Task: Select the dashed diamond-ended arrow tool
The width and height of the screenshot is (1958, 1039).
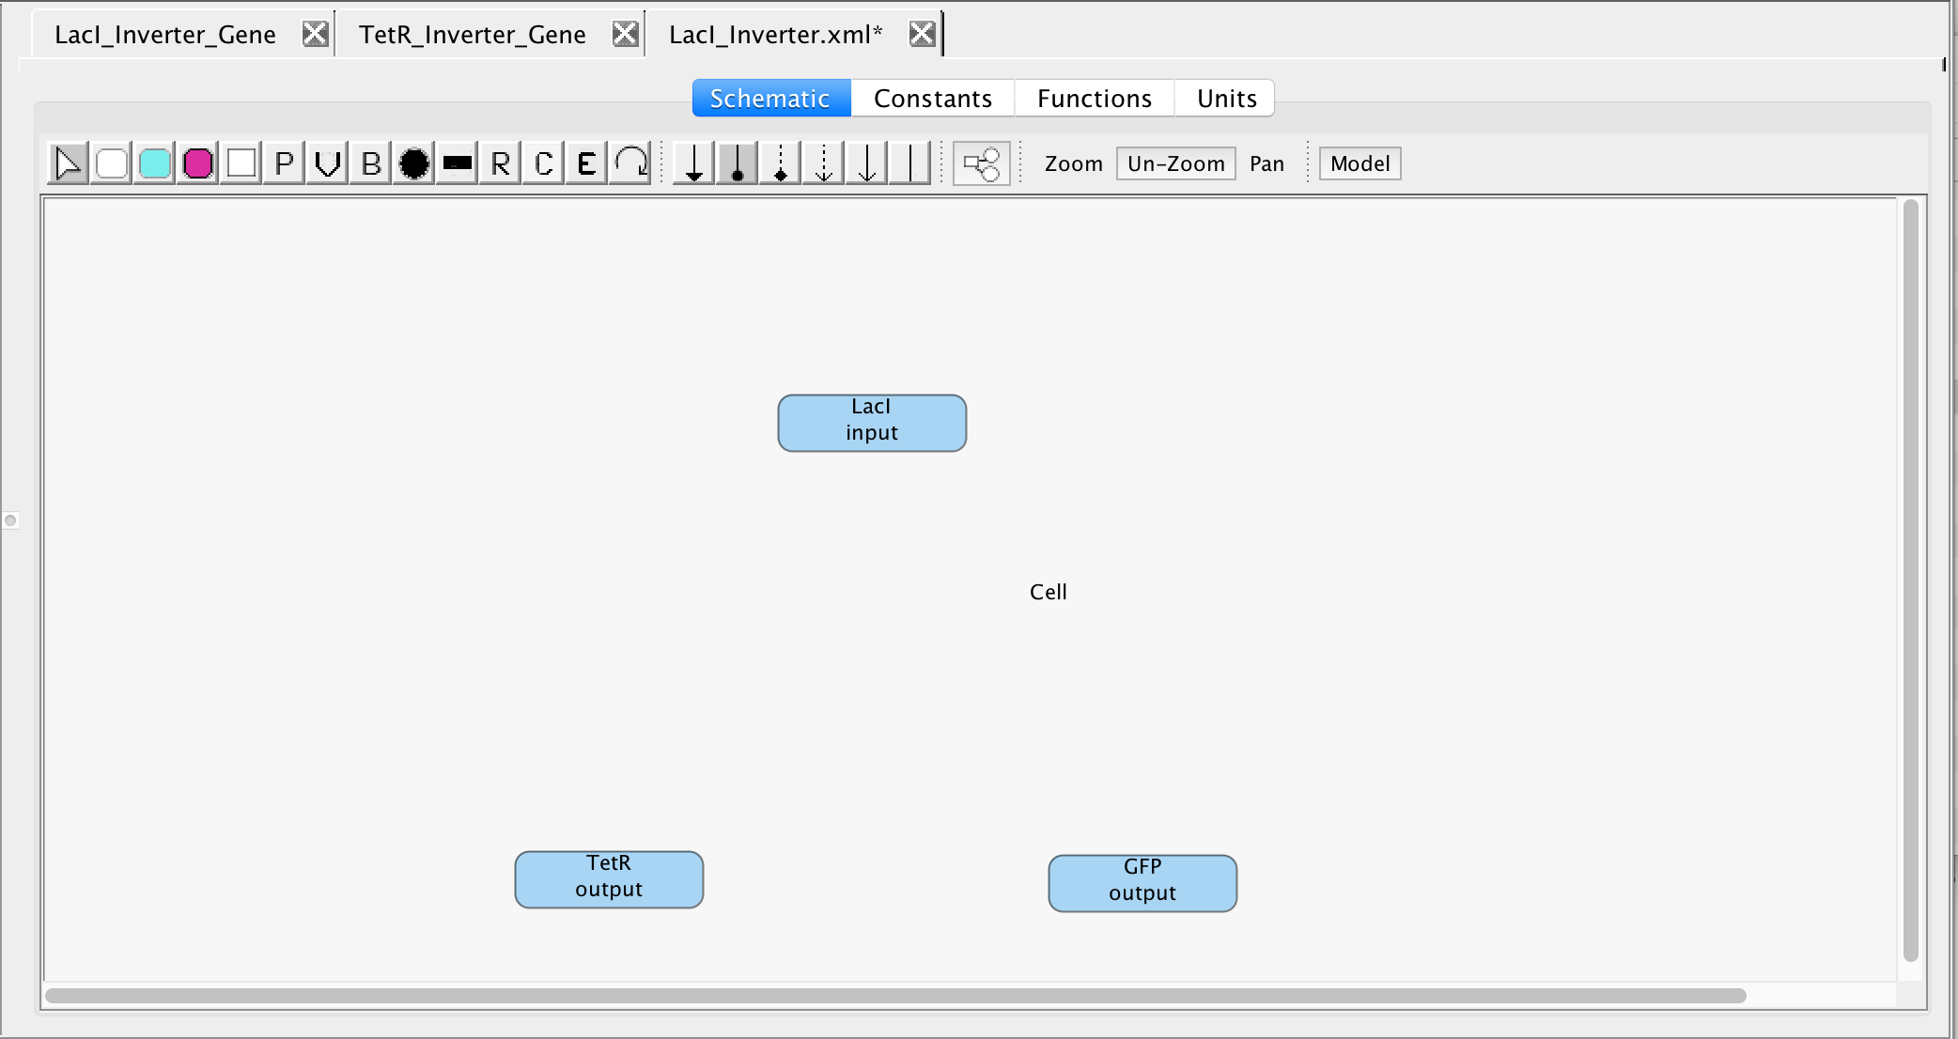Action: (780, 163)
